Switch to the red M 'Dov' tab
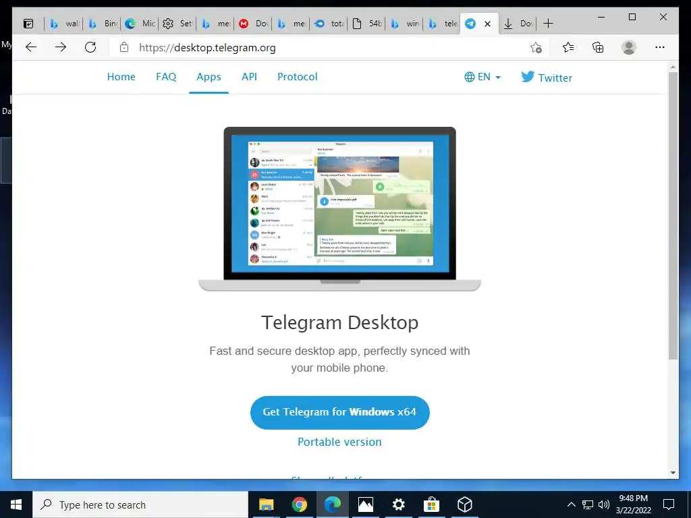Image resolution: width=691 pixels, height=518 pixels. click(x=254, y=24)
